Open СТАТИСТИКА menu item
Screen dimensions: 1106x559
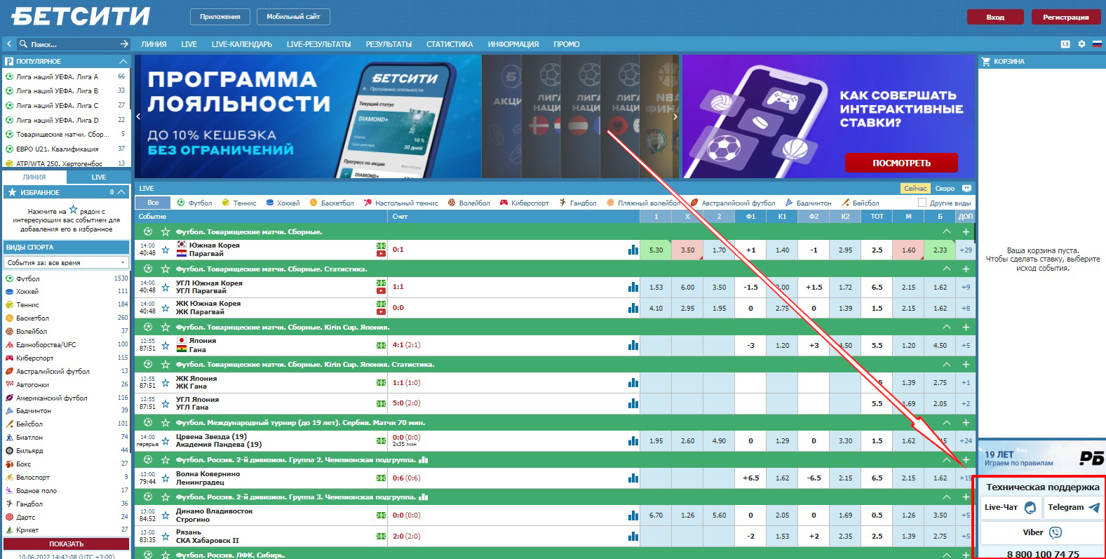coord(450,44)
